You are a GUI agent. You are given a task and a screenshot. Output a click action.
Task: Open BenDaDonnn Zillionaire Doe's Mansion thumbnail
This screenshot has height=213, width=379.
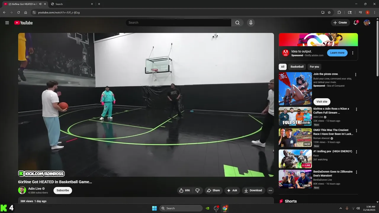pyautogui.click(x=295, y=179)
